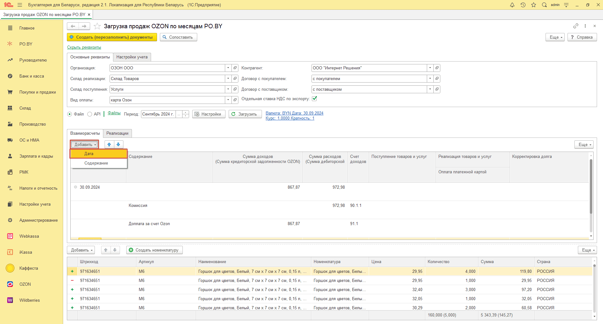Open favorites star in title bar
603x324 pixels.
pyautogui.click(x=534, y=5)
